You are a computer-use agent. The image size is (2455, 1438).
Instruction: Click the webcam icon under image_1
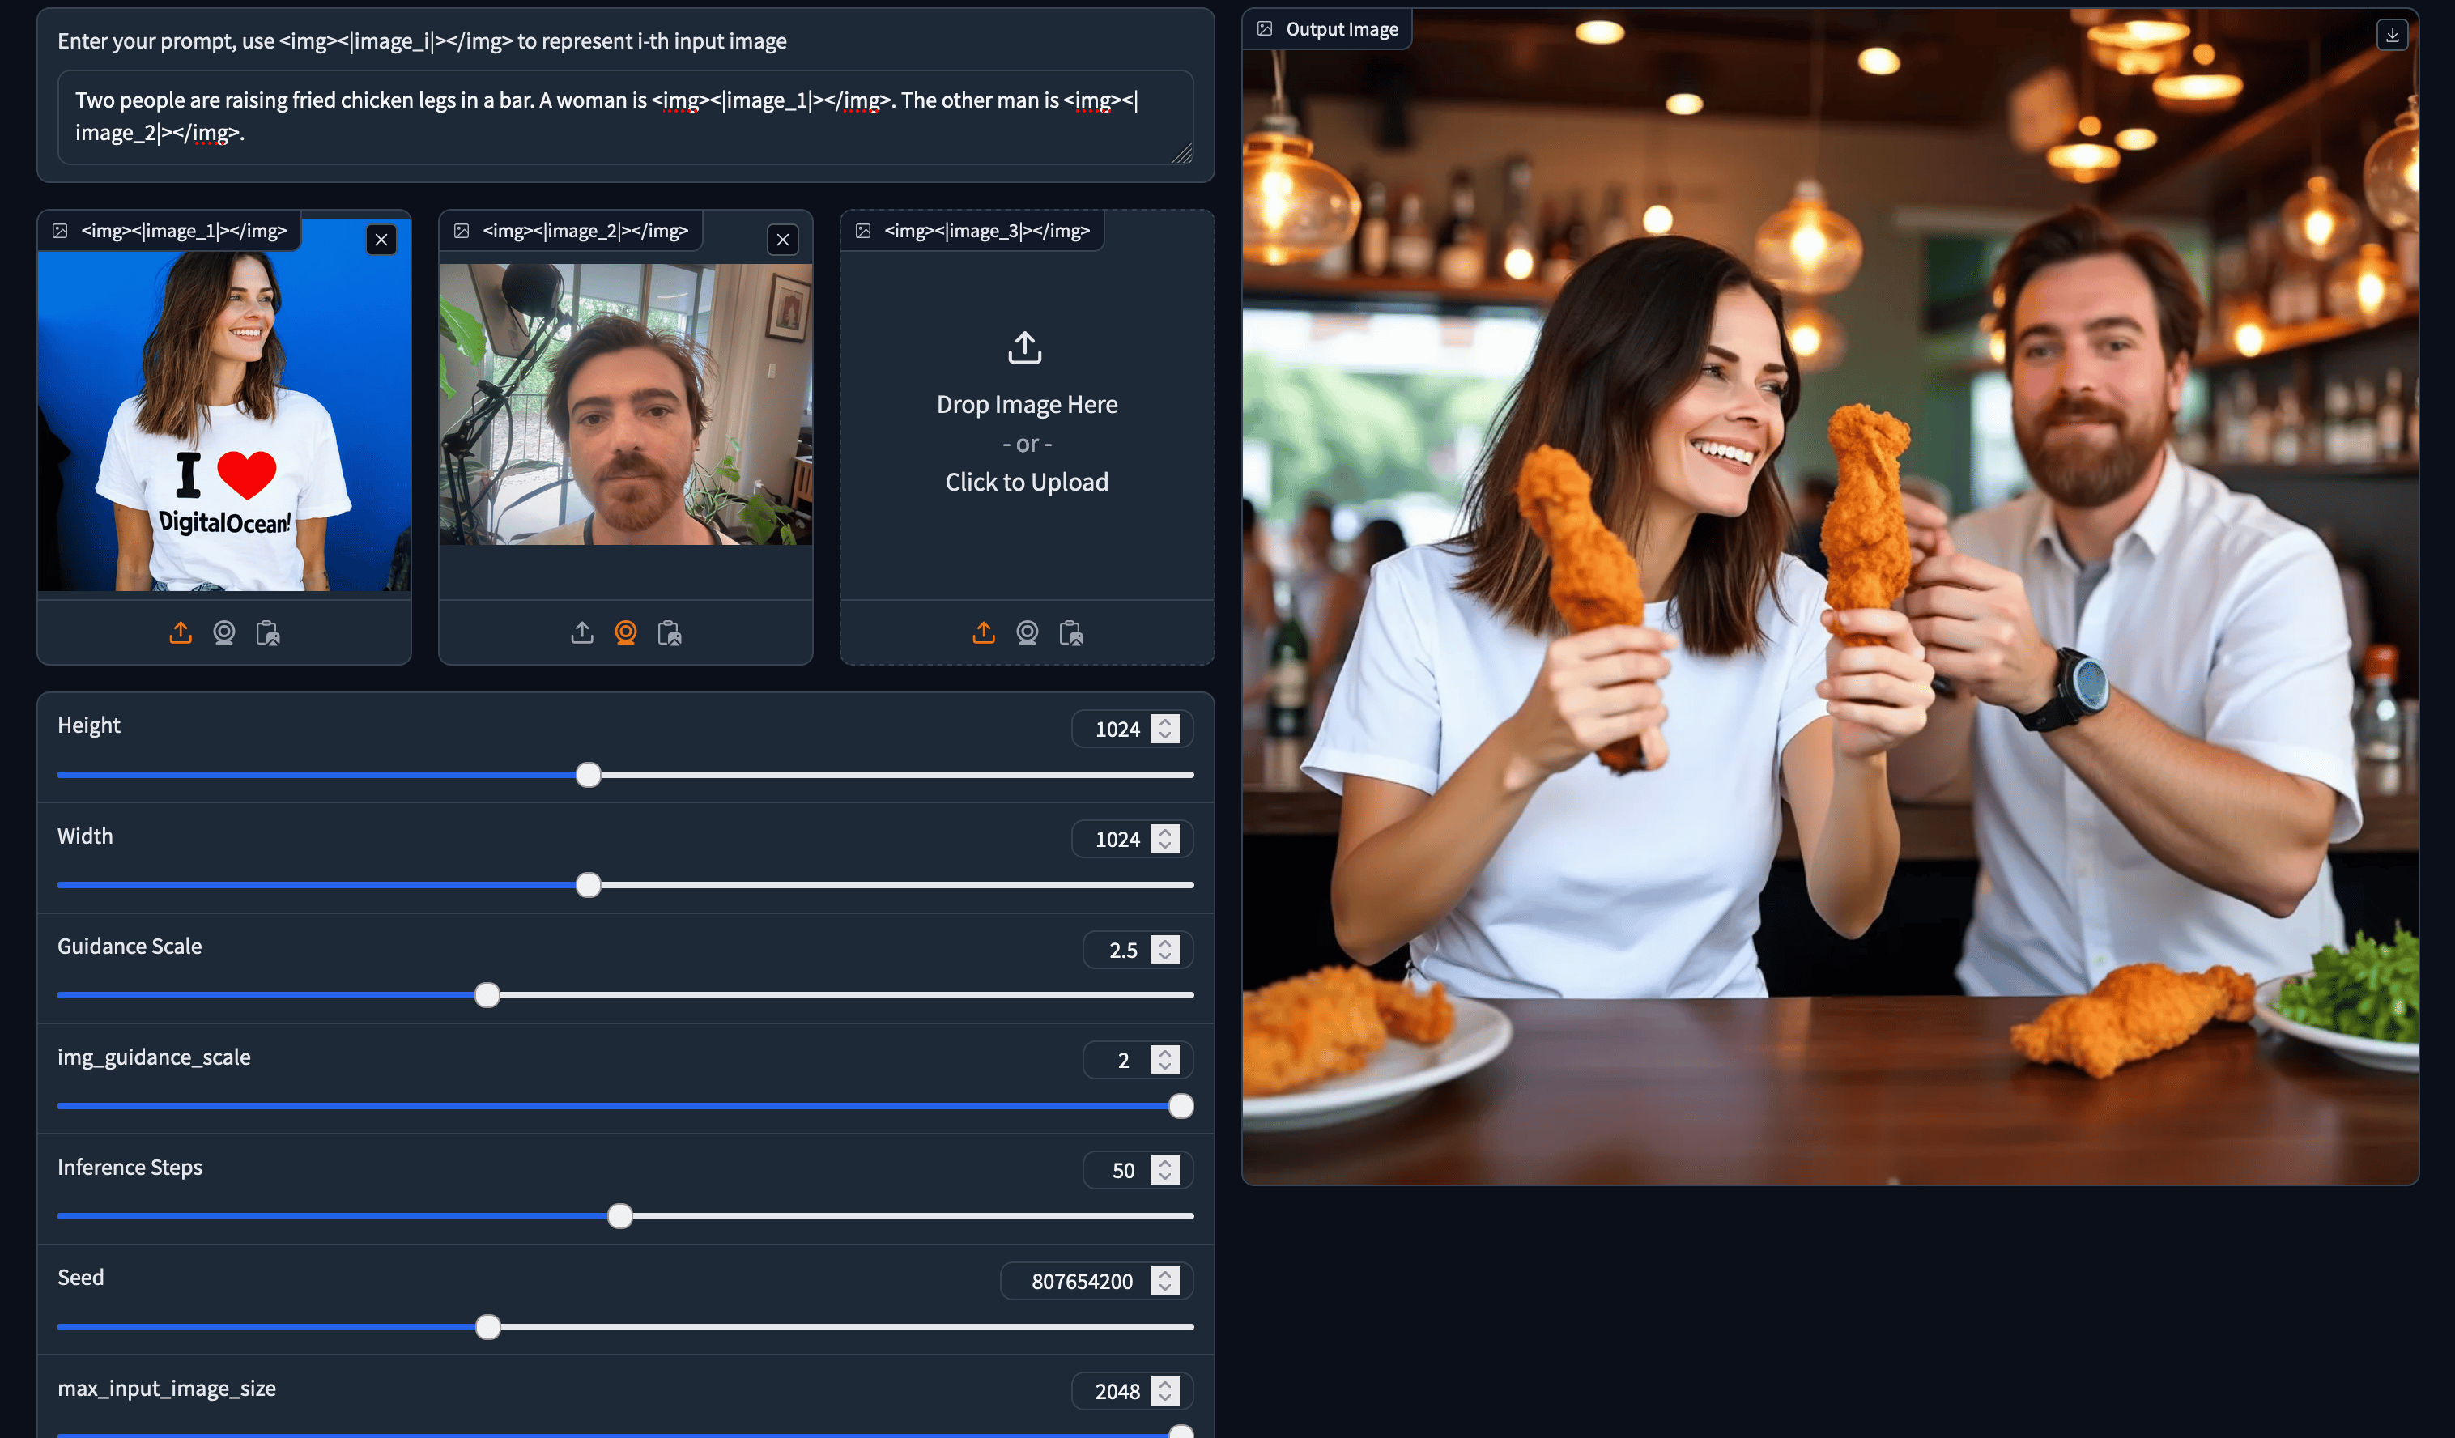click(x=224, y=633)
